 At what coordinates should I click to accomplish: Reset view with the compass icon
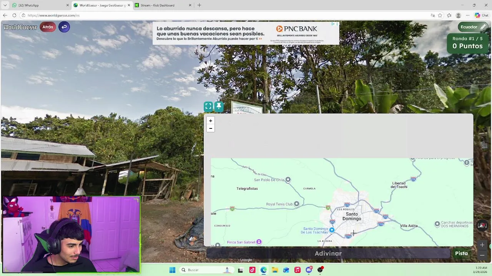pyautogui.click(x=482, y=226)
